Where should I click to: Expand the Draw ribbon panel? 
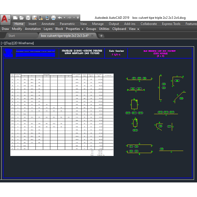pos(5,29)
